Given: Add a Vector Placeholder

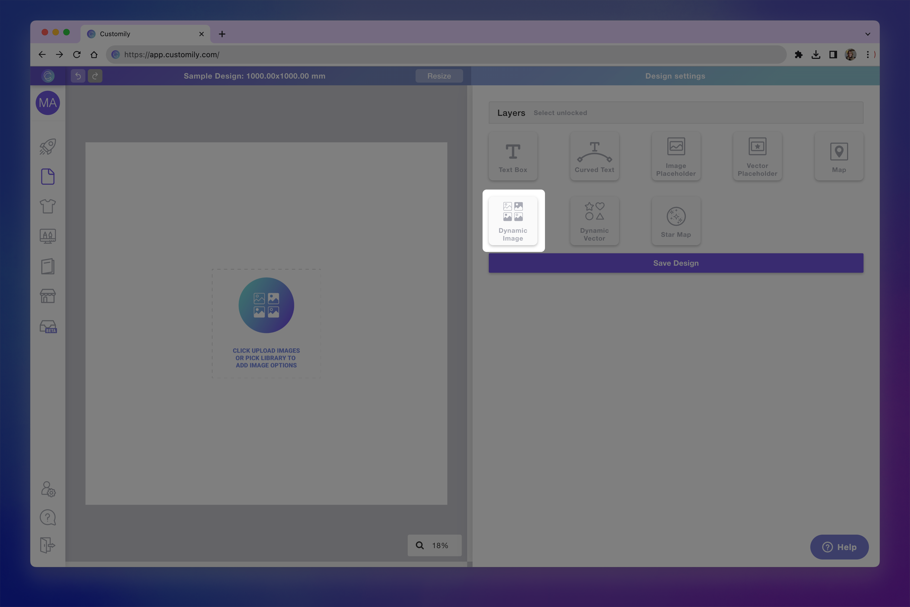Looking at the screenshot, I should [x=757, y=156].
